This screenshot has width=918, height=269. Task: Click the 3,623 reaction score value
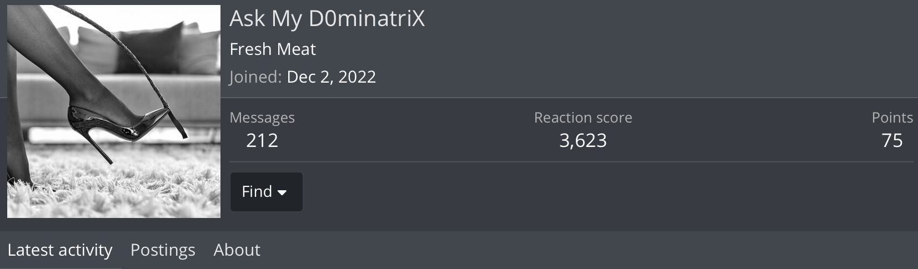click(583, 140)
